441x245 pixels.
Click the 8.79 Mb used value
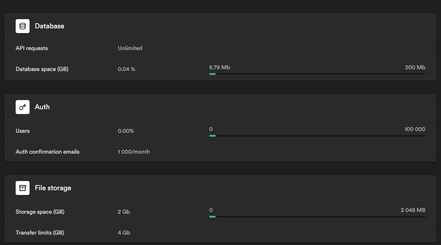[219, 67]
